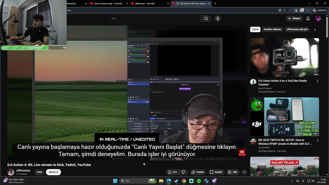Open File Explorer from taskbar
Screen dimensions: 329x185
coord(161,181)
